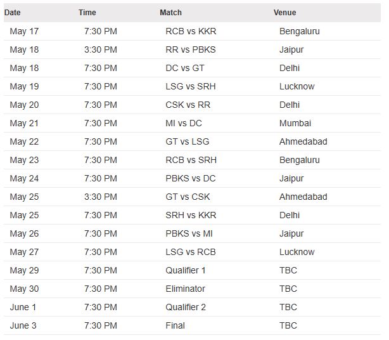Click the Qualifier 1 match entry
Image resolution: width=389 pixels, height=340 pixels.
pos(186,270)
